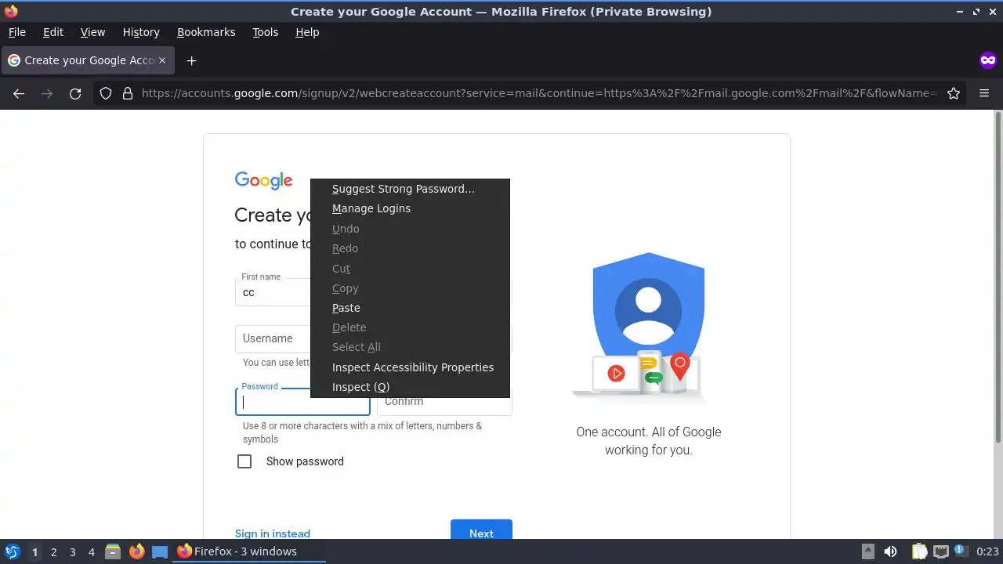Click the site security padlock icon
Screen dimensions: 1003x564
(x=128, y=93)
